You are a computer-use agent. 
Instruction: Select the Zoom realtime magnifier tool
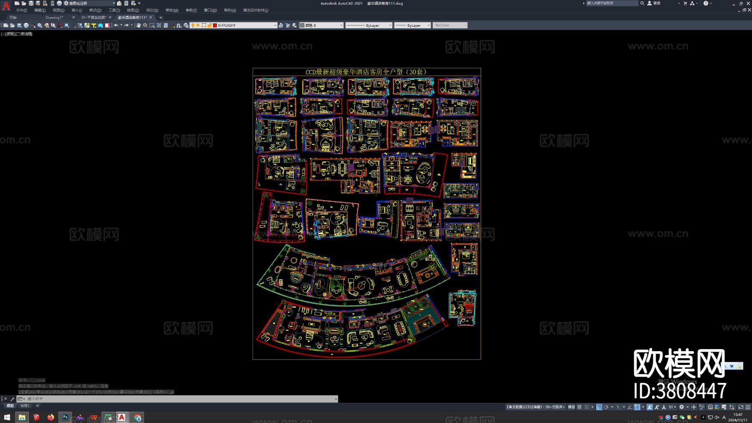145,25
